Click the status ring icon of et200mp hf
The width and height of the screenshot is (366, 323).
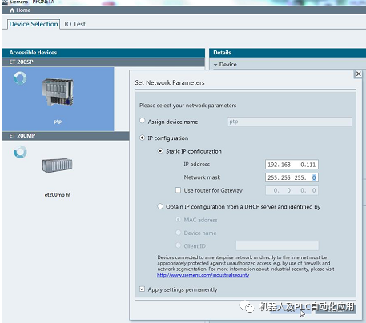pos(20,152)
